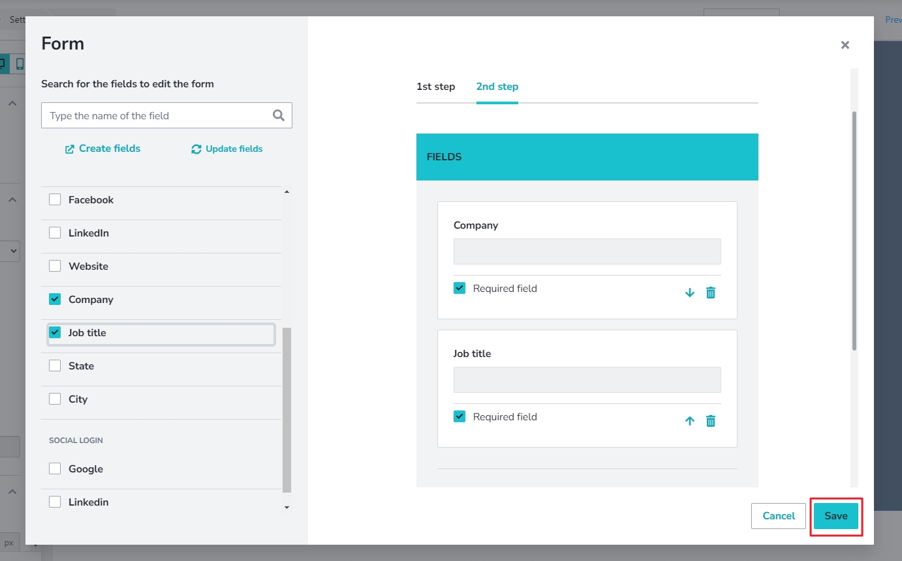The image size is (902, 561).
Task: Save the form changes
Action: click(836, 515)
